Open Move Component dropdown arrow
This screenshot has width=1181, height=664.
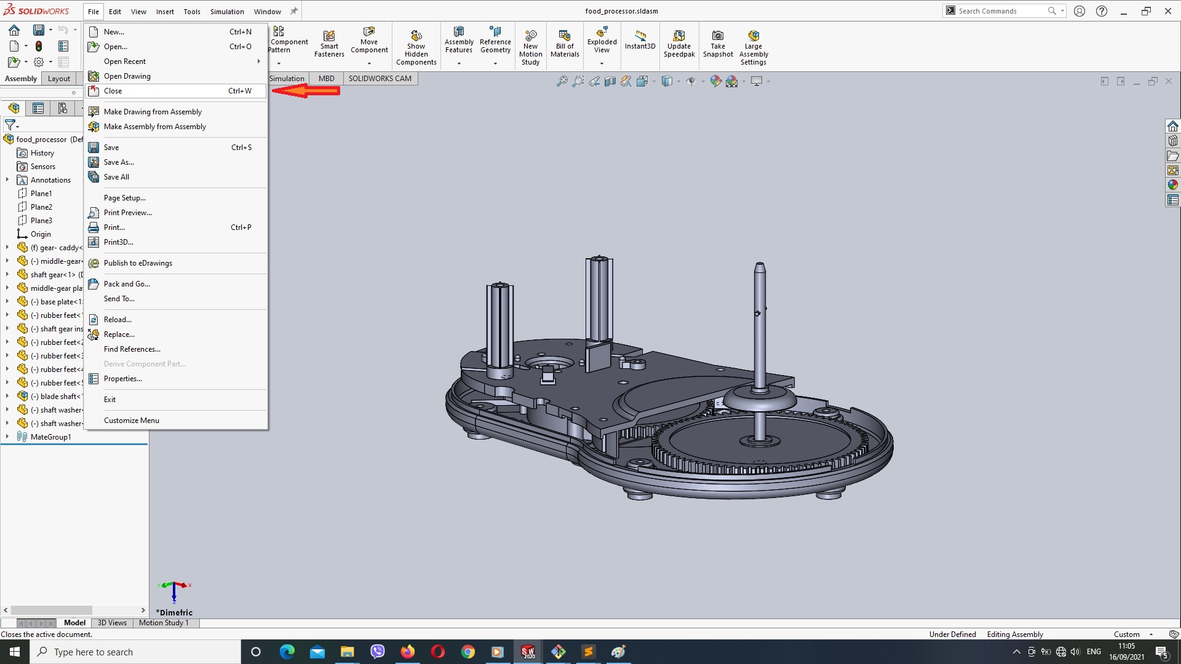pos(369,63)
